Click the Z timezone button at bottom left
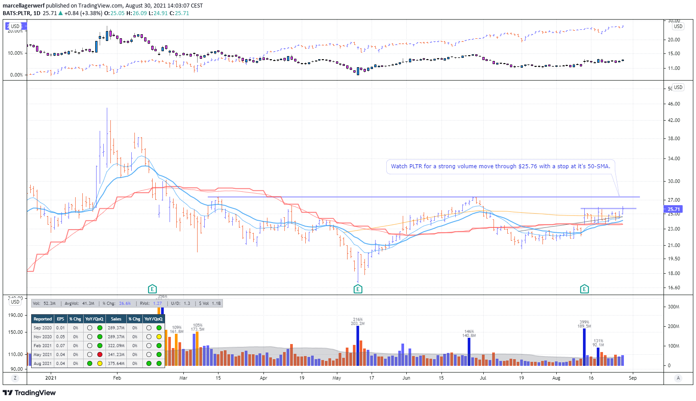The image size is (696, 401). click(15, 378)
